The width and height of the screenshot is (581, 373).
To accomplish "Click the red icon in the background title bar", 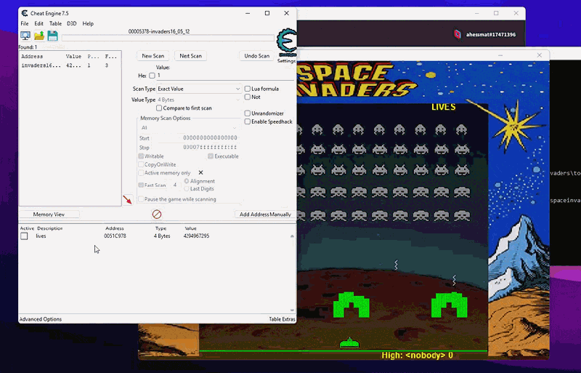I will coord(458,34).
